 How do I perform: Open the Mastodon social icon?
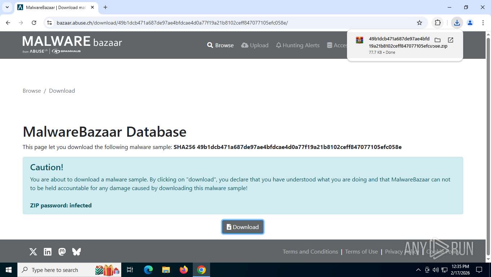pyautogui.click(x=62, y=252)
